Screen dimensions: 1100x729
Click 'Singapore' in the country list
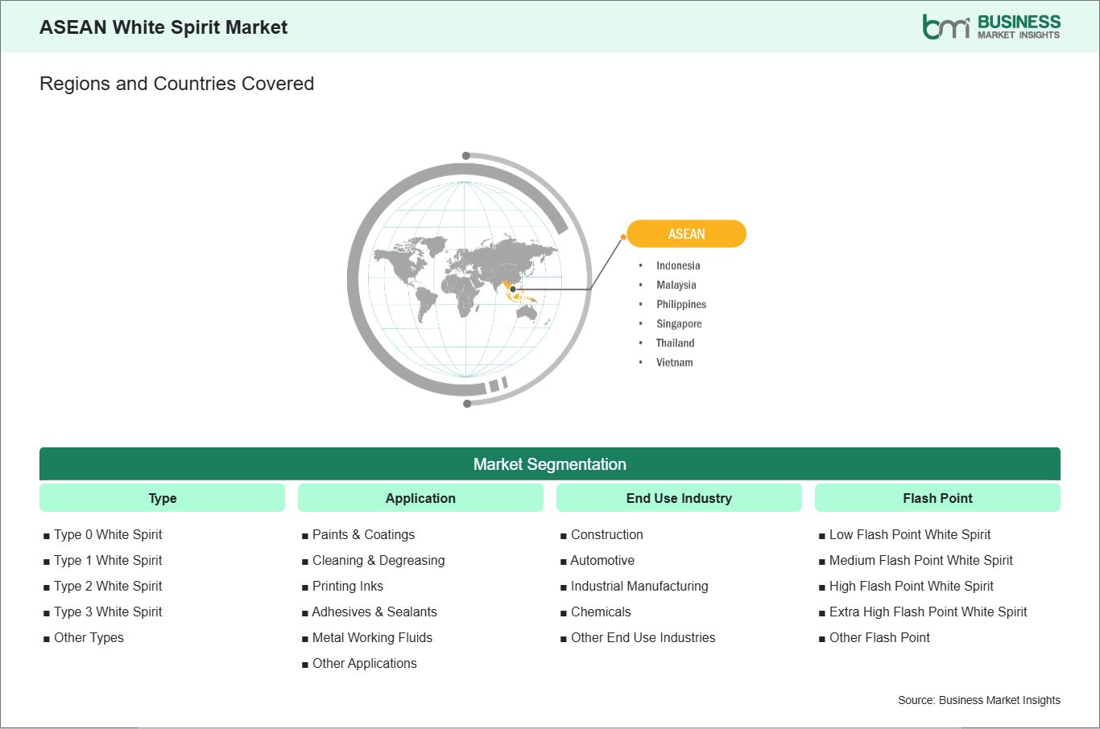tap(679, 323)
